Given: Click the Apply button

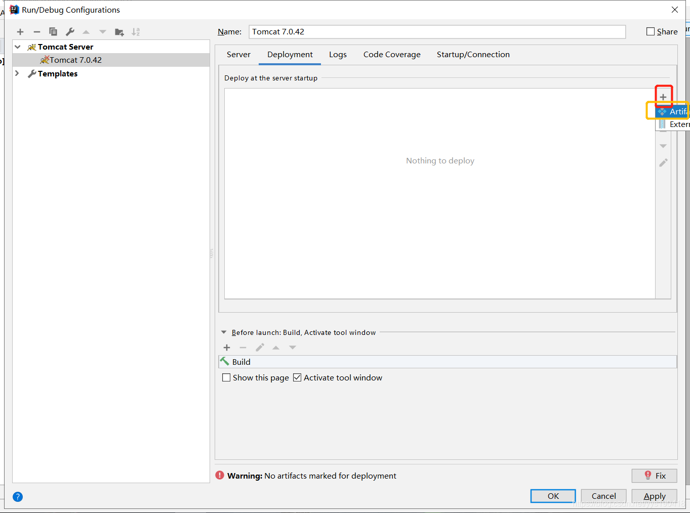Looking at the screenshot, I should [x=655, y=496].
